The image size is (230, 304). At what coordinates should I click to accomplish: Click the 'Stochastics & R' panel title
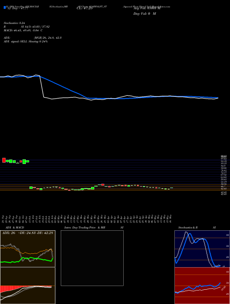click(188, 228)
